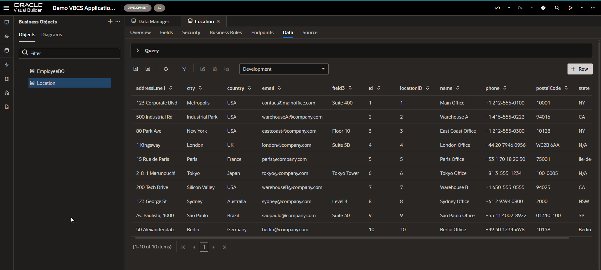This screenshot has height=270, width=601.
Task: Refresh the data table
Action: coord(166,69)
